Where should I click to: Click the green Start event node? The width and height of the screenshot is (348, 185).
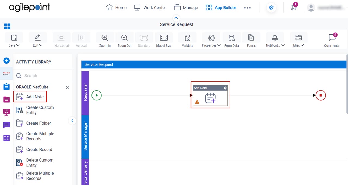pyautogui.click(x=97, y=95)
